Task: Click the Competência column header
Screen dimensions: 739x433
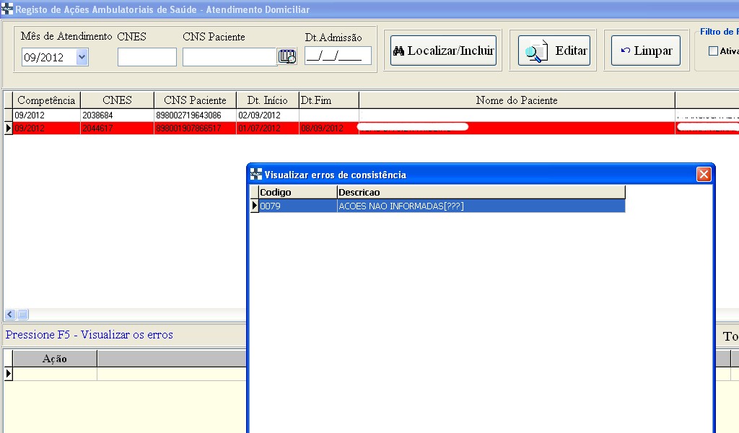Action: 46,100
